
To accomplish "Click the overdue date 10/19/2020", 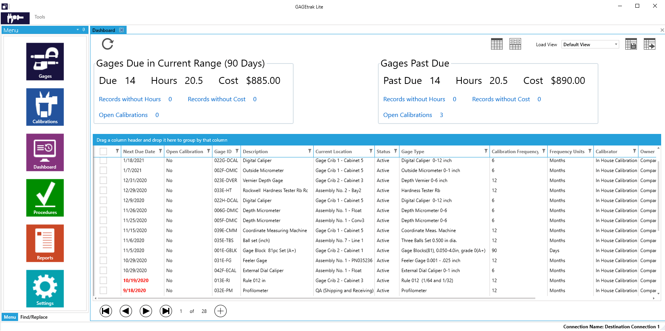I will click(x=136, y=281).
